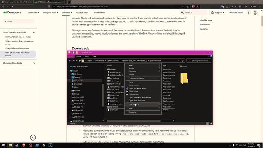Select Open PowerShell window here

tap(143, 97)
